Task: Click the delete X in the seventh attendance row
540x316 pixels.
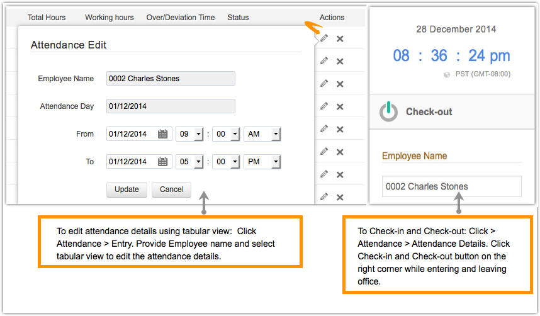Action: (x=340, y=175)
